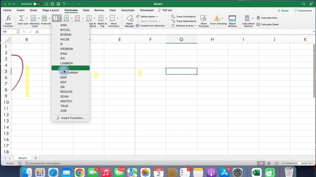Image resolution: width=316 pixels, height=177 pixels.
Task: Select the Sheet1 tab
Action: pos(23,158)
